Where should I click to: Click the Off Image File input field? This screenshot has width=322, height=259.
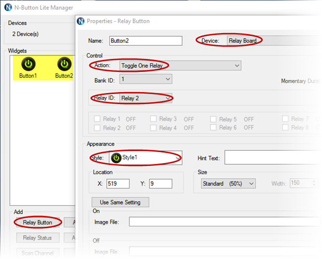(x=225, y=251)
